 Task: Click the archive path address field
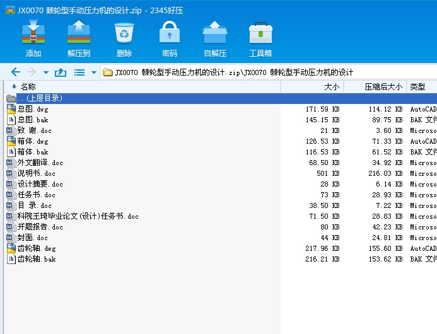click(x=269, y=72)
